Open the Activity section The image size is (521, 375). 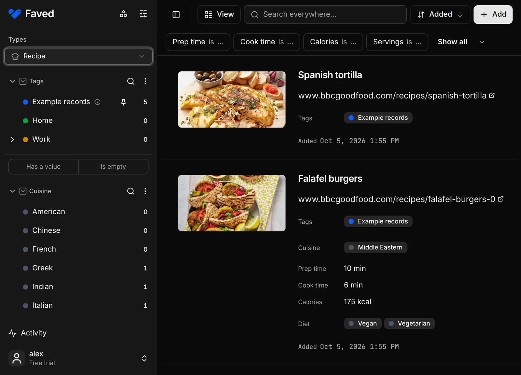28,333
